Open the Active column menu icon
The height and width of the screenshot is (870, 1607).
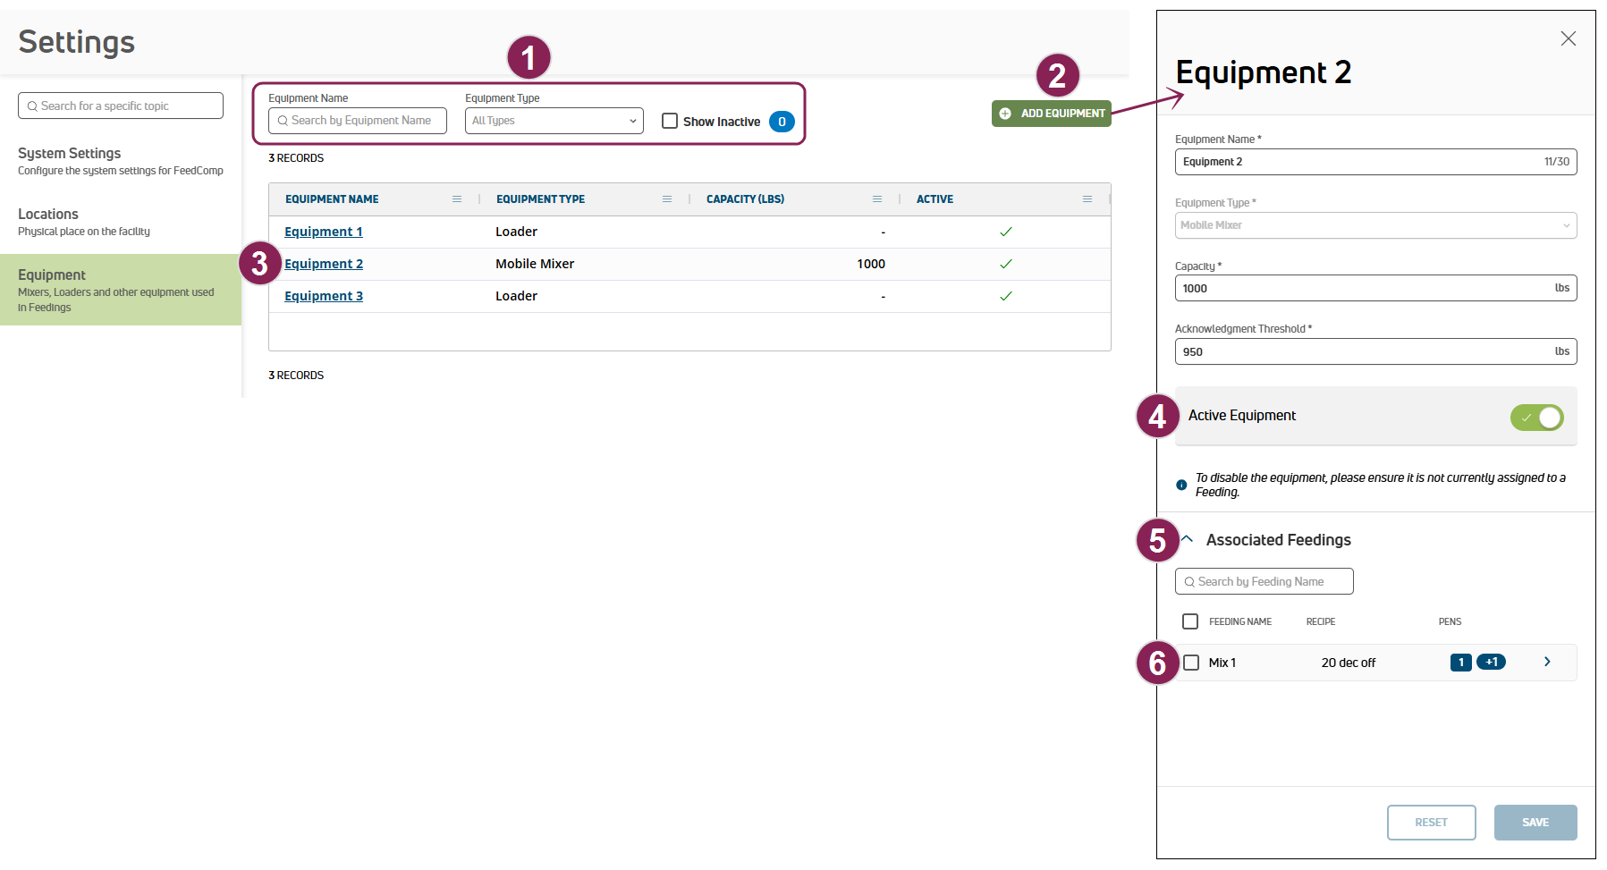point(1087,199)
